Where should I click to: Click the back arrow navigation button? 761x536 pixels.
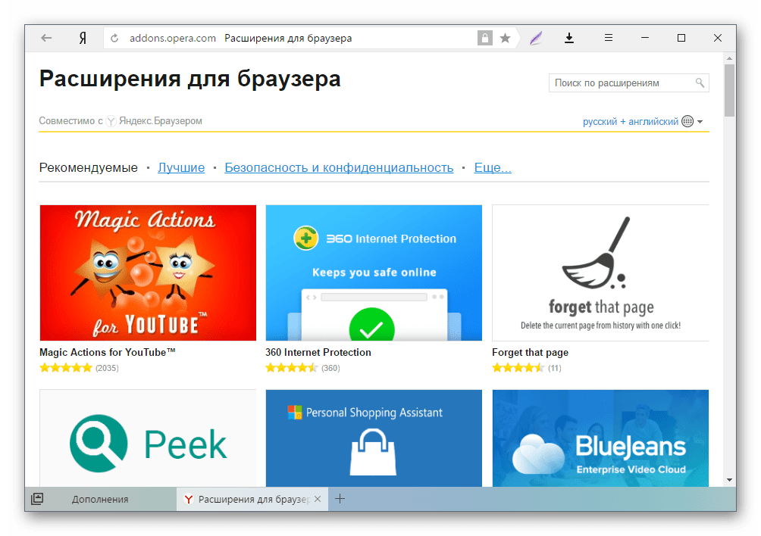(46, 38)
